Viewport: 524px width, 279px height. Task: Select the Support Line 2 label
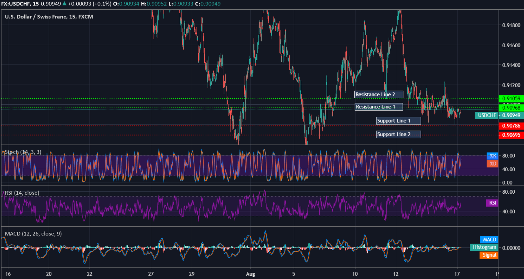click(399, 134)
